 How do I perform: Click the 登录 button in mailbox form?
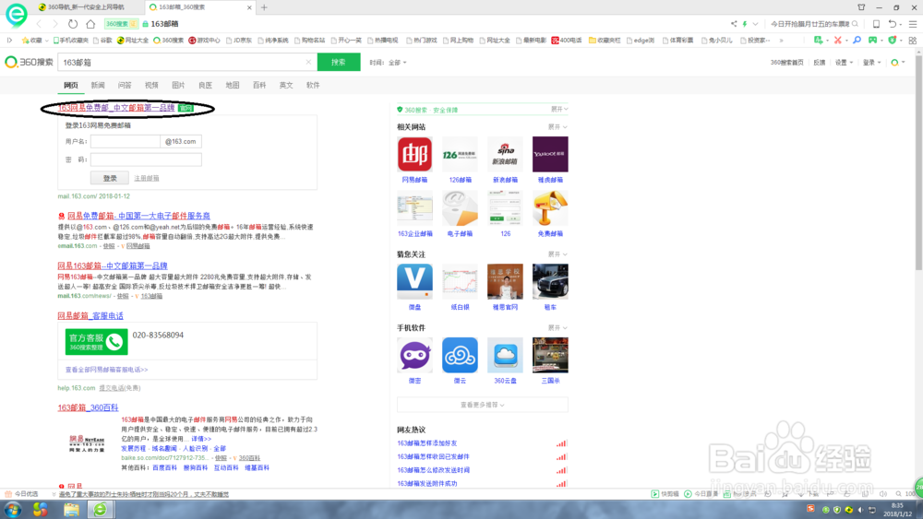point(110,178)
